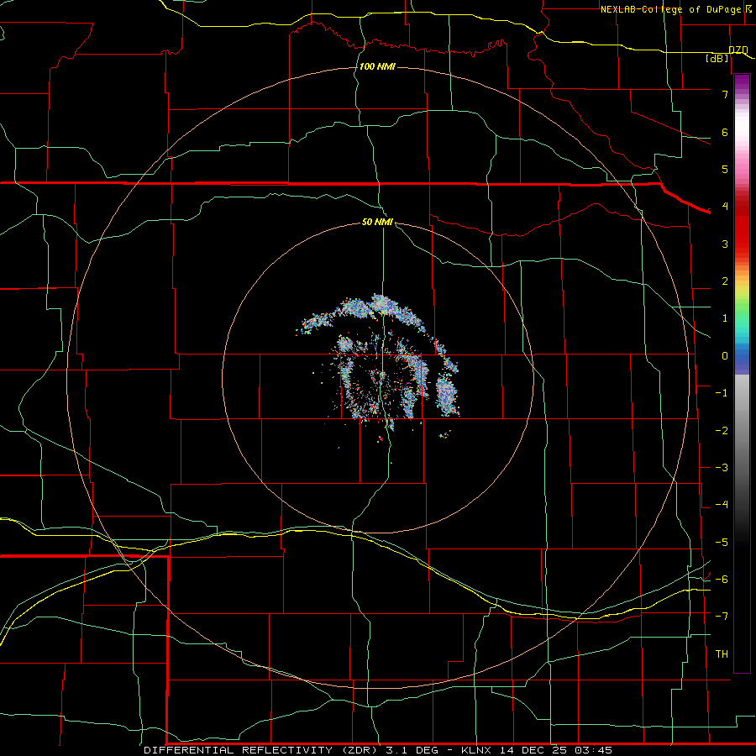The image size is (756, 756).
Task: Select the -6 dB tick label on the scale
Action: (x=722, y=580)
